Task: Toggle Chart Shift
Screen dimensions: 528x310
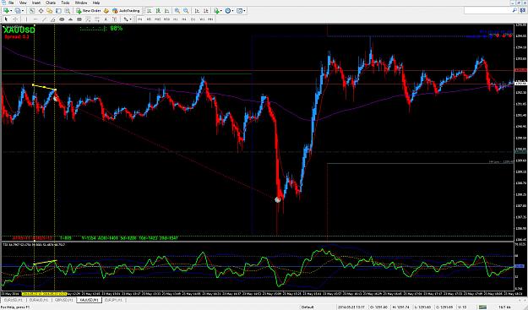Action: tap(206, 11)
